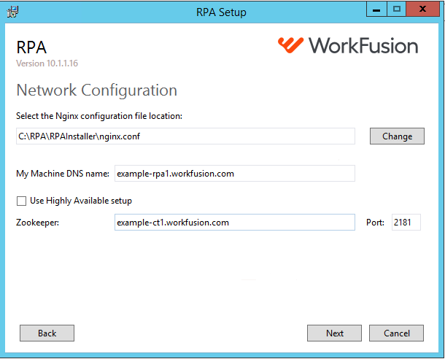
Task: Enable Use Highly Available setup checkbox
Action: point(22,201)
